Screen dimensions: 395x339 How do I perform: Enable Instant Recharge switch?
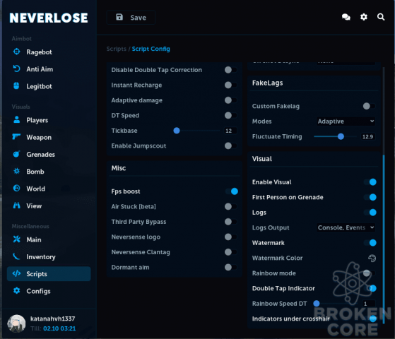(230, 85)
